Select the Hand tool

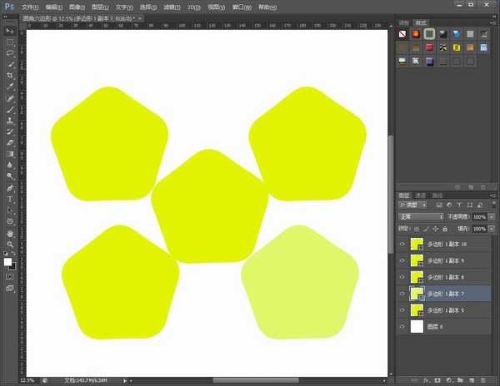click(10, 234)
